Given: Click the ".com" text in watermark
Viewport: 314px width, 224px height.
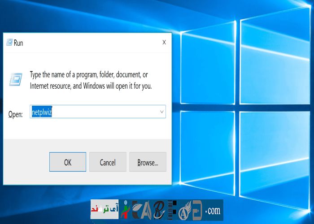Looking at the screenshot, I should coord(213,210).
